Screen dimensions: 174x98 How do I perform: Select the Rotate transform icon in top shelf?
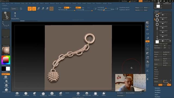click(x=47, y=8)
